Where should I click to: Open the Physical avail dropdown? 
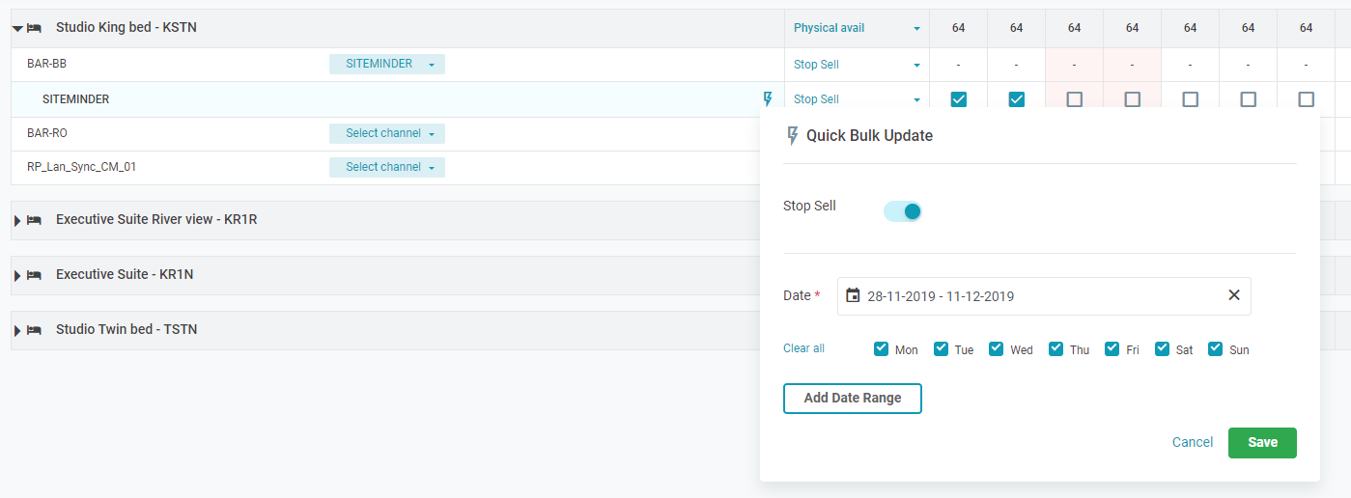(857, 28)
